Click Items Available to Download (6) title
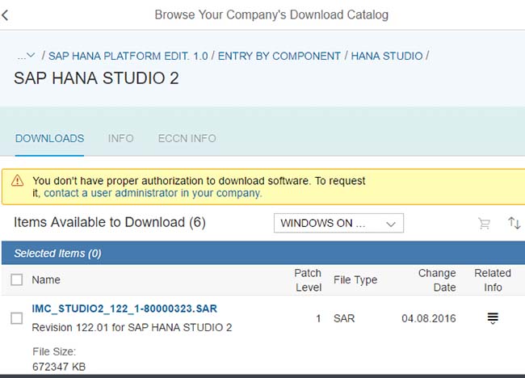The width and height of the screenshot is (525, 378). 110,222
